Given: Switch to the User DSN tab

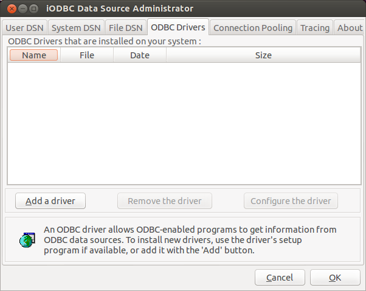Looking at the screenshot, I should (24, 27).
